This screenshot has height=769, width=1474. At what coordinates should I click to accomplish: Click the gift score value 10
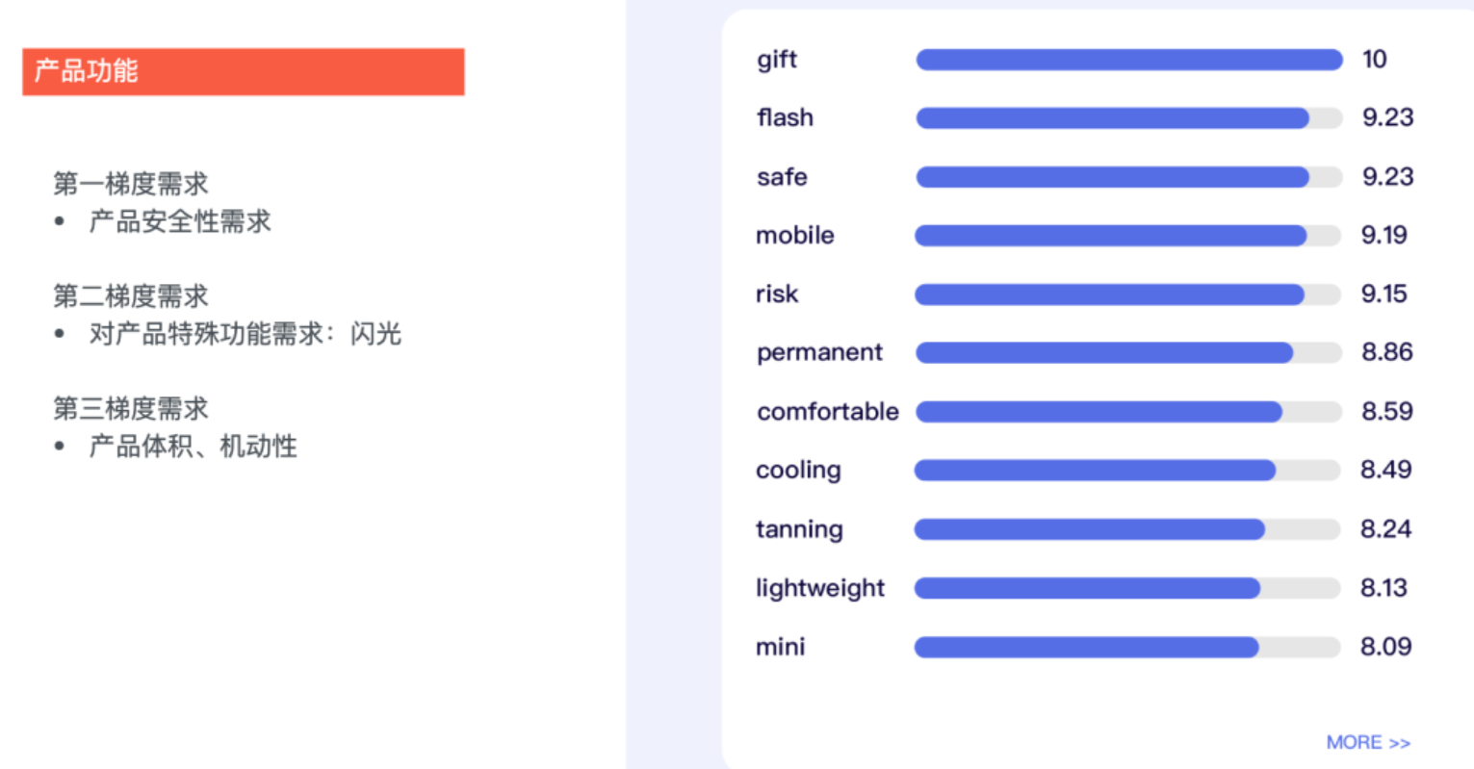pyautogui.click(x=1374, y=60)
